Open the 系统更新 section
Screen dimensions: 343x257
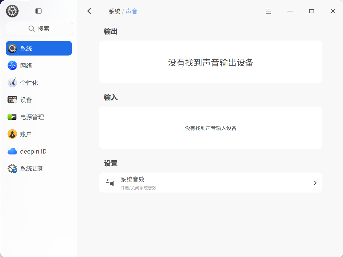coord(39,168)
